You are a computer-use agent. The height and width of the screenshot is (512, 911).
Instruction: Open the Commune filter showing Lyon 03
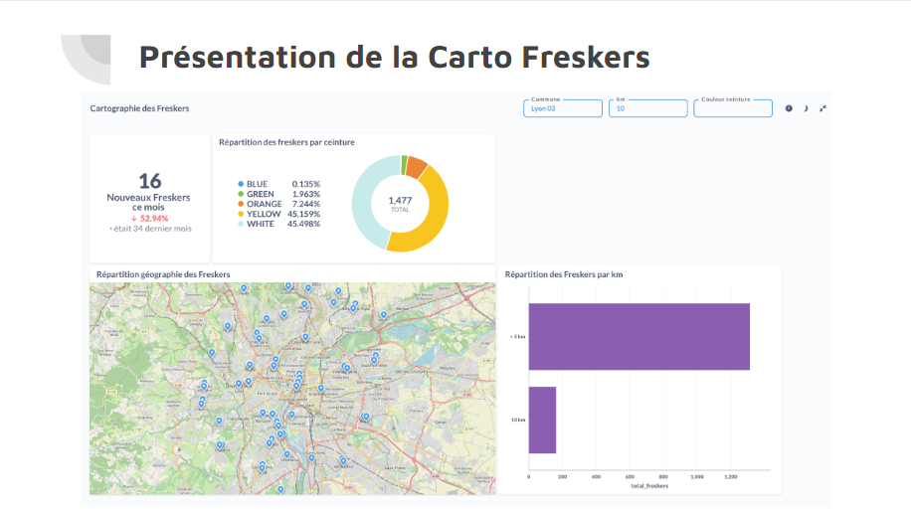coord(563,108)
